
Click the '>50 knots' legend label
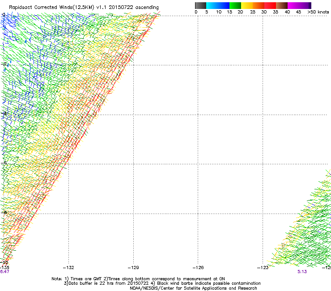click(x=318, y=12)
